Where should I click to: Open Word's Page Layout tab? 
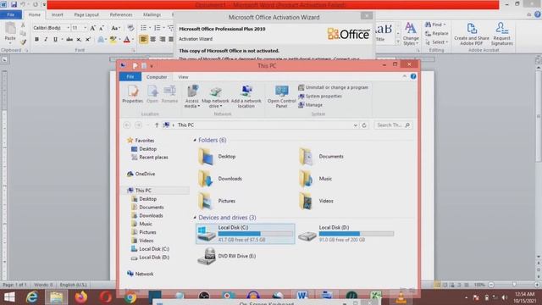pyautogui.click(x=86, y=15)
